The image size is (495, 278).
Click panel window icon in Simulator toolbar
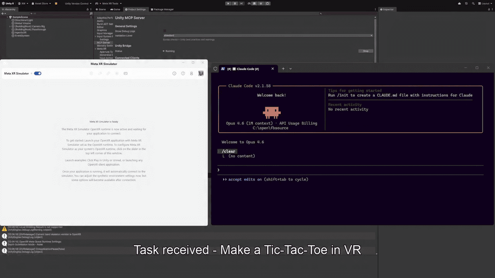pyautogui.click(x=125, y=73)
